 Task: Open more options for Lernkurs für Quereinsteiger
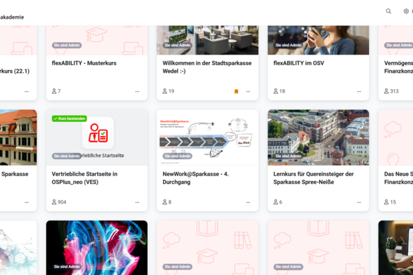pos(359,202)
